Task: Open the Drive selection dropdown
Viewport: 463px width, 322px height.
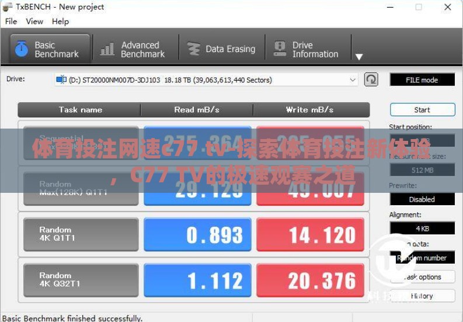Action: (206, 80)
